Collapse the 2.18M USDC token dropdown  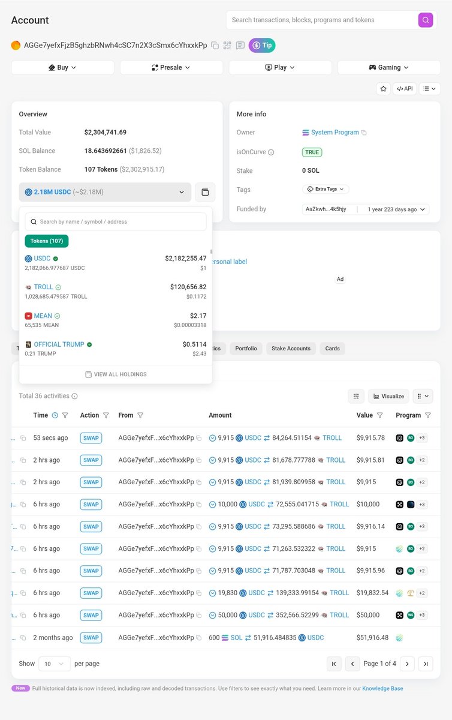tap(105, 192)
